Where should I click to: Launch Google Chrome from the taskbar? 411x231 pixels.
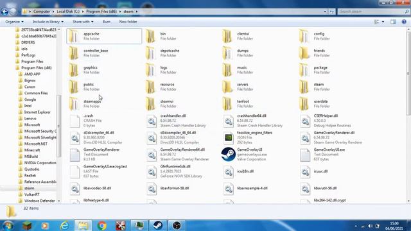101,225
